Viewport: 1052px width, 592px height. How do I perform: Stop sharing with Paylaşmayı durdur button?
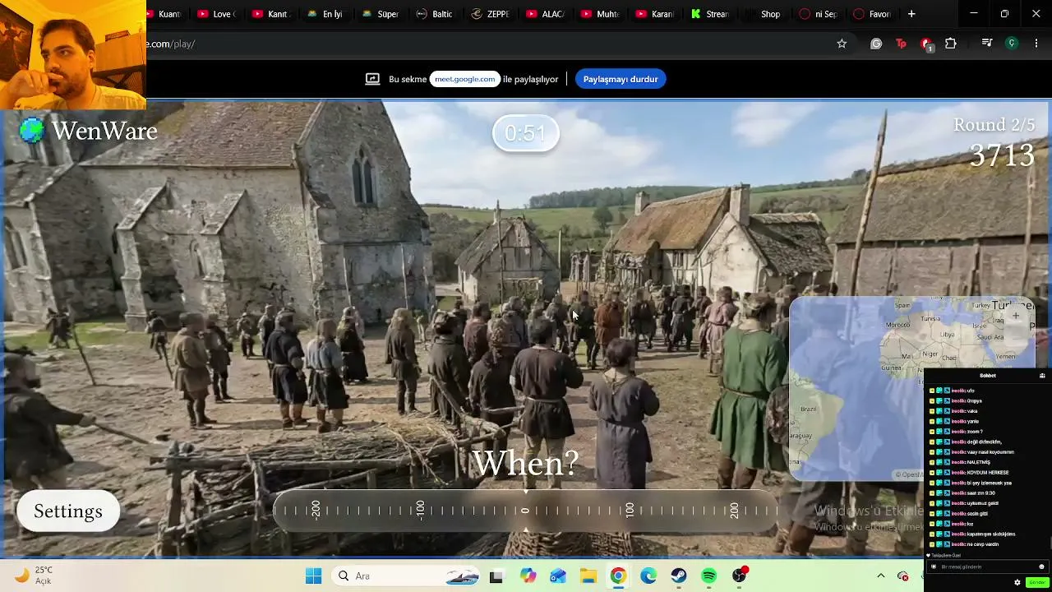621,79
